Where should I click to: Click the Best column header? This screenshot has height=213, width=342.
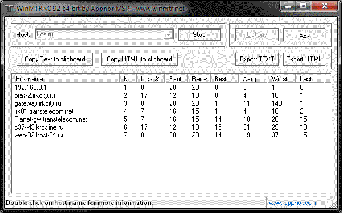(x=225, y=79)
